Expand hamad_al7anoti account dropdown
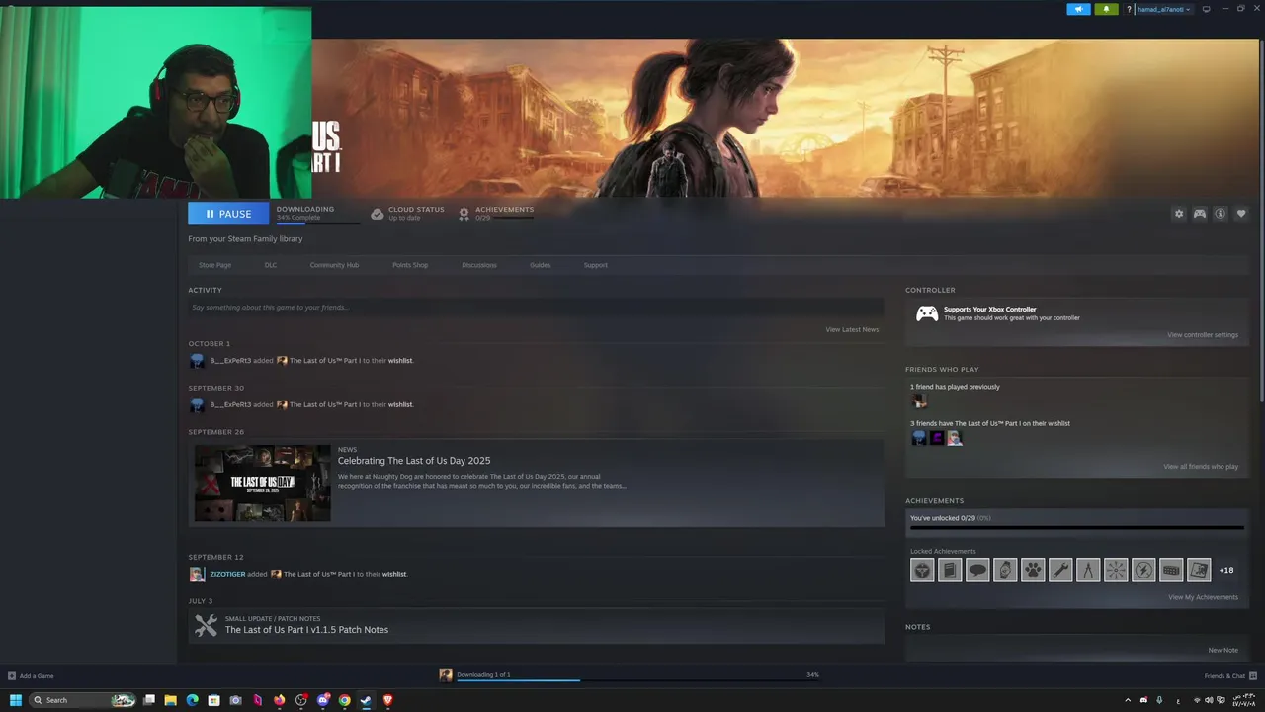The width and height of the screenshot is (1265, 712). pyautogui.click(x=1164, y=9)
